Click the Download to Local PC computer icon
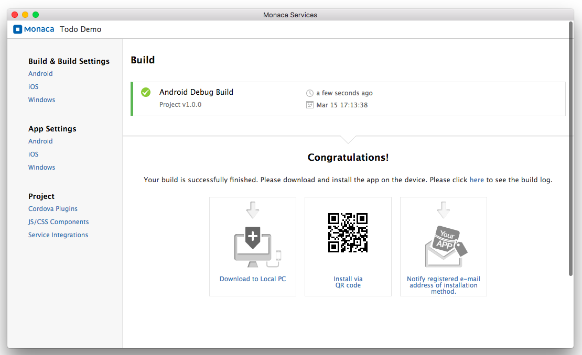The width and height of the screenshot is (582, 355). pyautogui.click(x=253, y=246)
